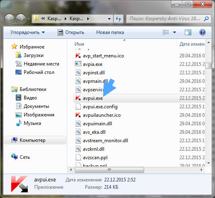This screenshot has width=215, height=198.
Task: Click blank file icon of avpui.exe.config
Action: (x=78, y=107)
